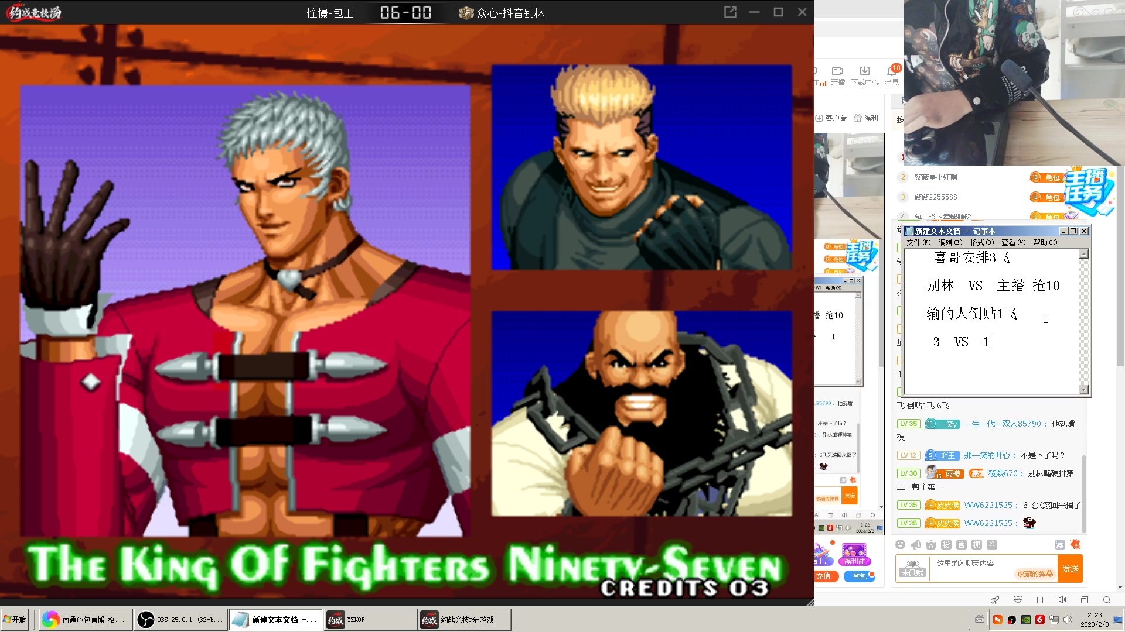Click OBS icon in system tray
The width and height of the screenshot is (1125, 632).
pos(1012,620)
